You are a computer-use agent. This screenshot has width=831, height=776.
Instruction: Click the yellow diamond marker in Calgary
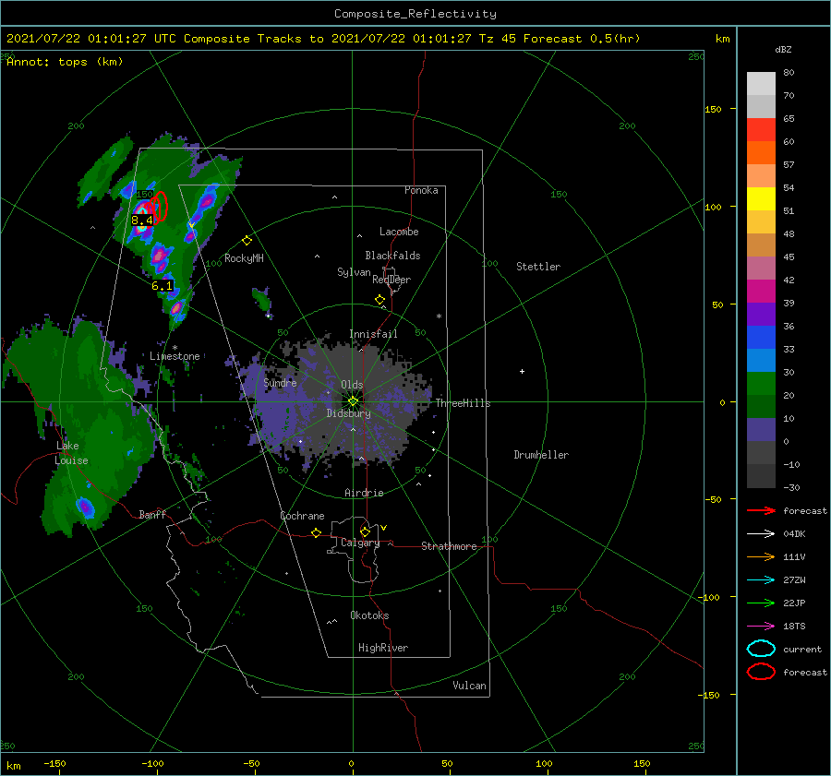click(x=365, y=531)
